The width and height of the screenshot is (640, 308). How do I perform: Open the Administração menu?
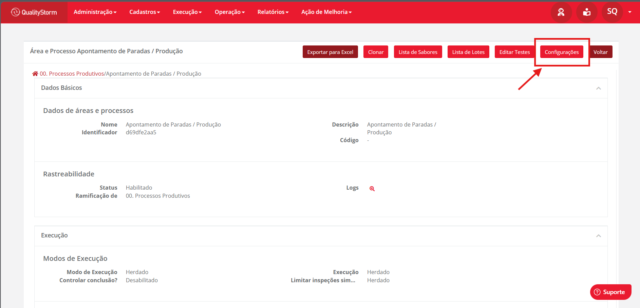(95, 12)
